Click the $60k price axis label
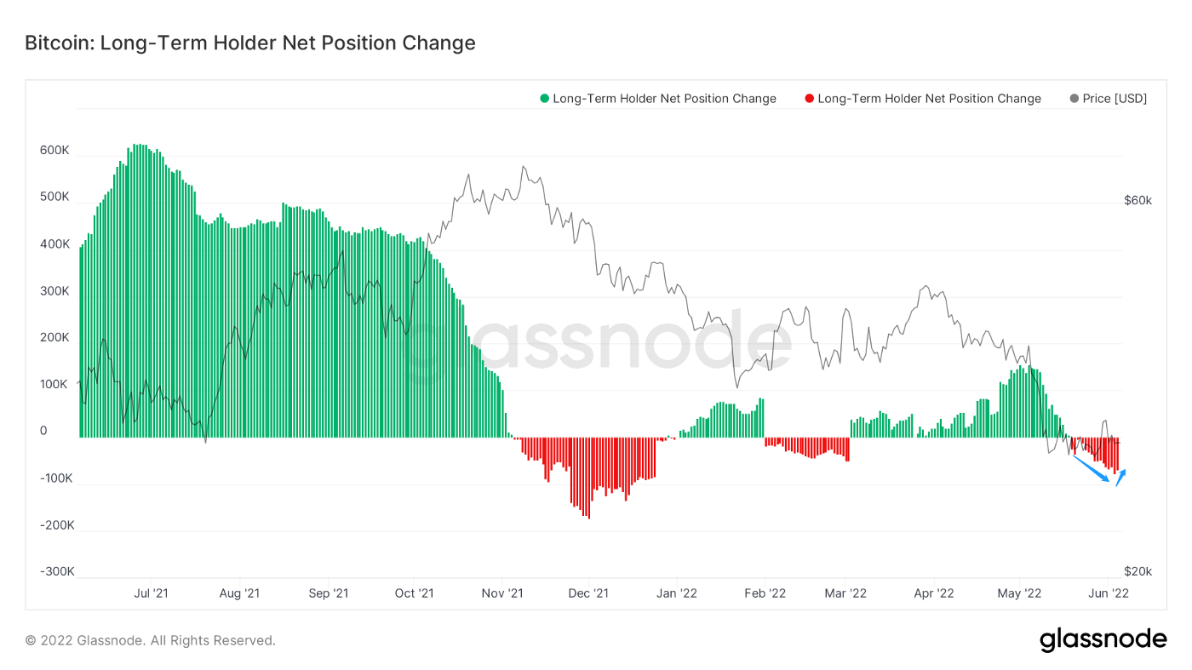Viewport: 1192px width, 670px height. (1138, 201)
